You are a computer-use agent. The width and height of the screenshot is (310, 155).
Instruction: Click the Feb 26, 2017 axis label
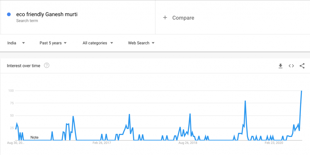102,143
